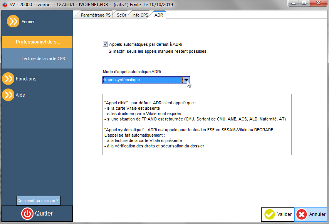Click the red power icon beside Quitter
This screenshot has width=329, height=224.
click(x=27, y=214)
